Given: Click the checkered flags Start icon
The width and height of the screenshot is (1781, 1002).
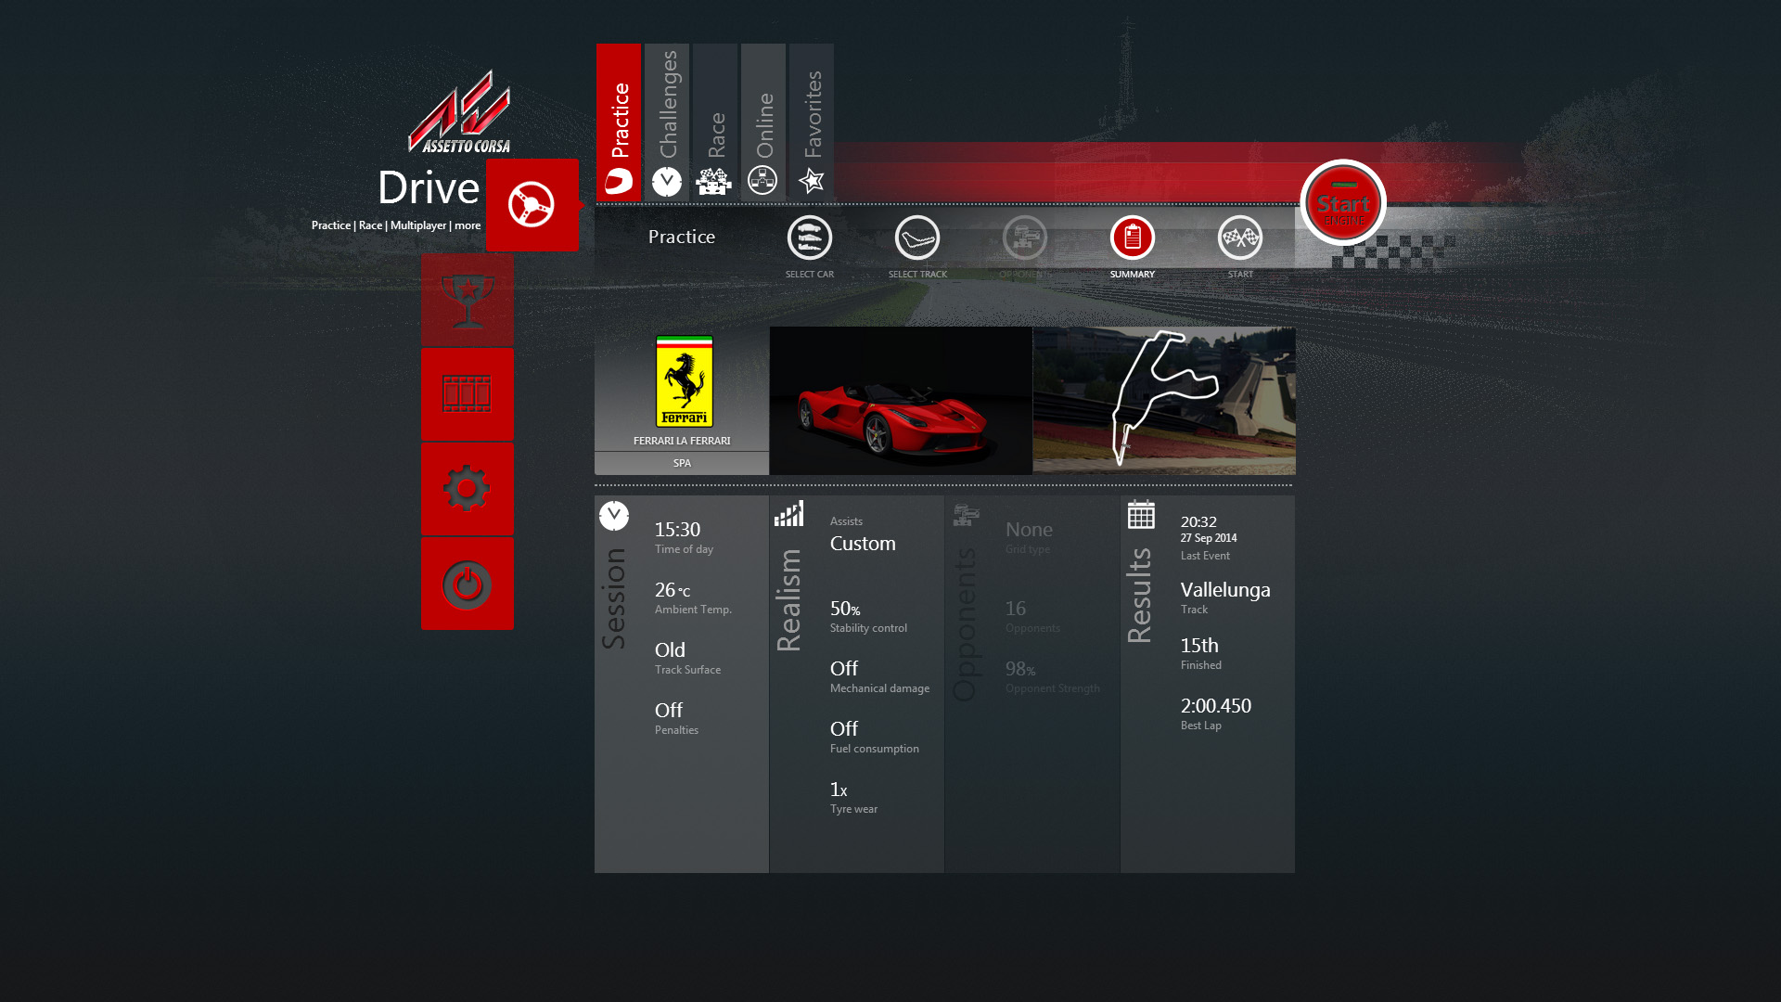Looking at the screenshot, I should point(1239,238).
